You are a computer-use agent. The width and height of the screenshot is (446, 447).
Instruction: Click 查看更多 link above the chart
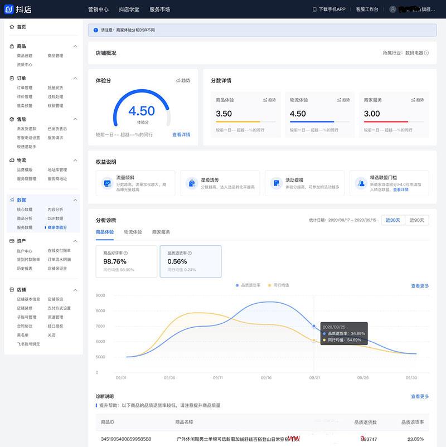[x=420, y=286]
